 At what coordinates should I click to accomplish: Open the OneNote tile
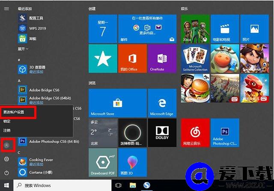click(162, 58)
